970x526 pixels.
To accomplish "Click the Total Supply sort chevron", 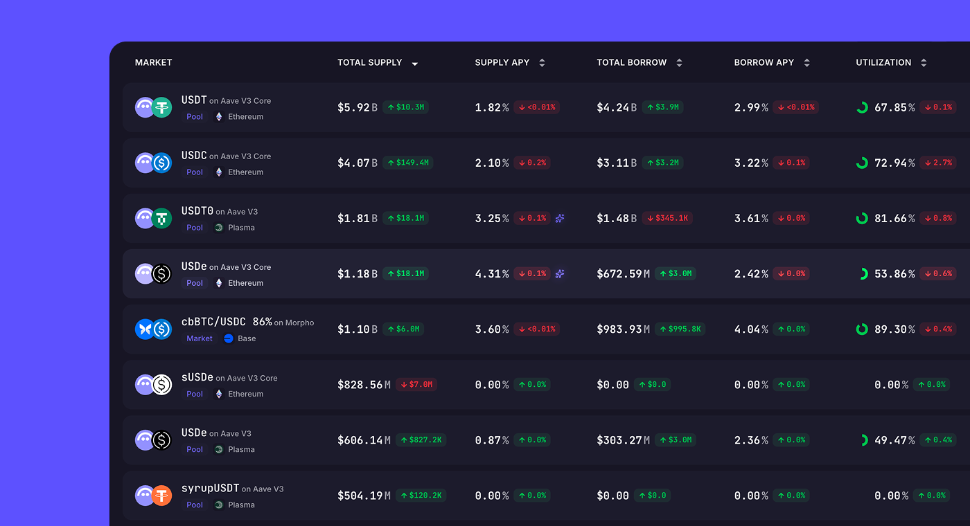I will [414, 63].
